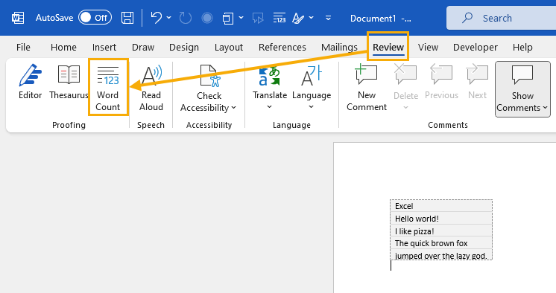Viewport: 556px width, 293px height.
Task: Open Customize Quick Access Toolbar menu
Action: point(329,18)
